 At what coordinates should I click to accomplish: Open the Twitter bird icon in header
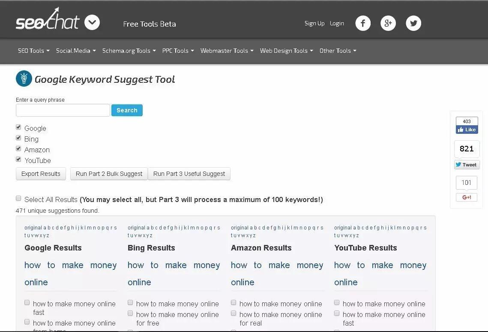[413, 23]
